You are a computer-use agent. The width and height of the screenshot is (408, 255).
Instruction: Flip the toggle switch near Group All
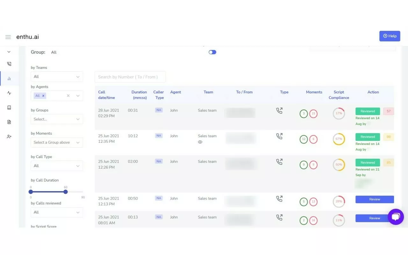[x=212, y=52]
